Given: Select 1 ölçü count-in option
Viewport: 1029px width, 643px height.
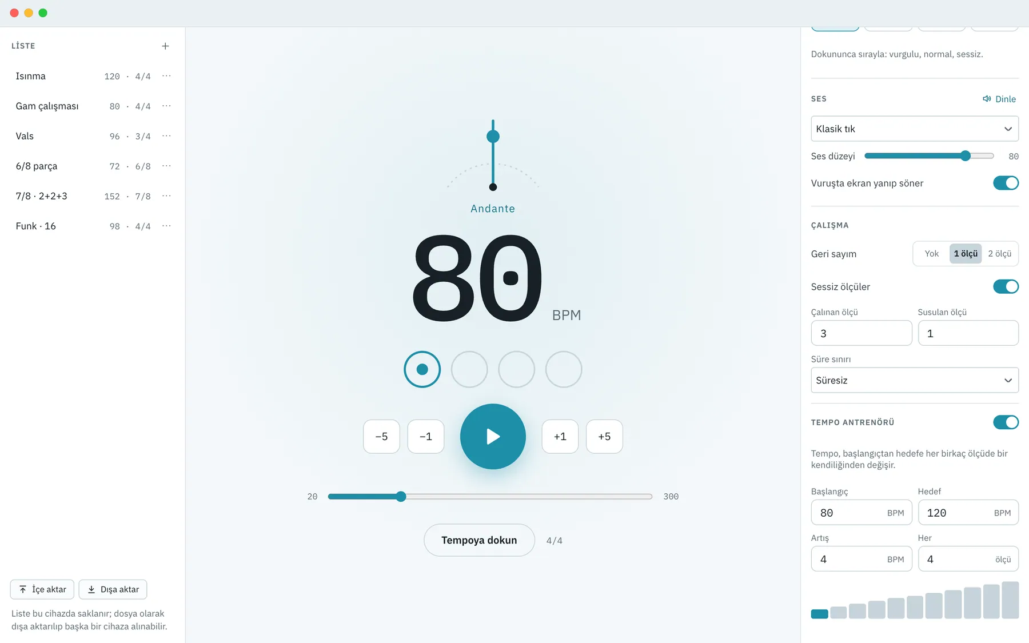Looking at the screenshot, I should [966, 254].
